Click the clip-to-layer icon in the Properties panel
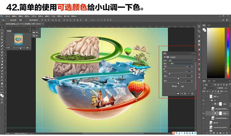231x136 pixels. (178, 94)
